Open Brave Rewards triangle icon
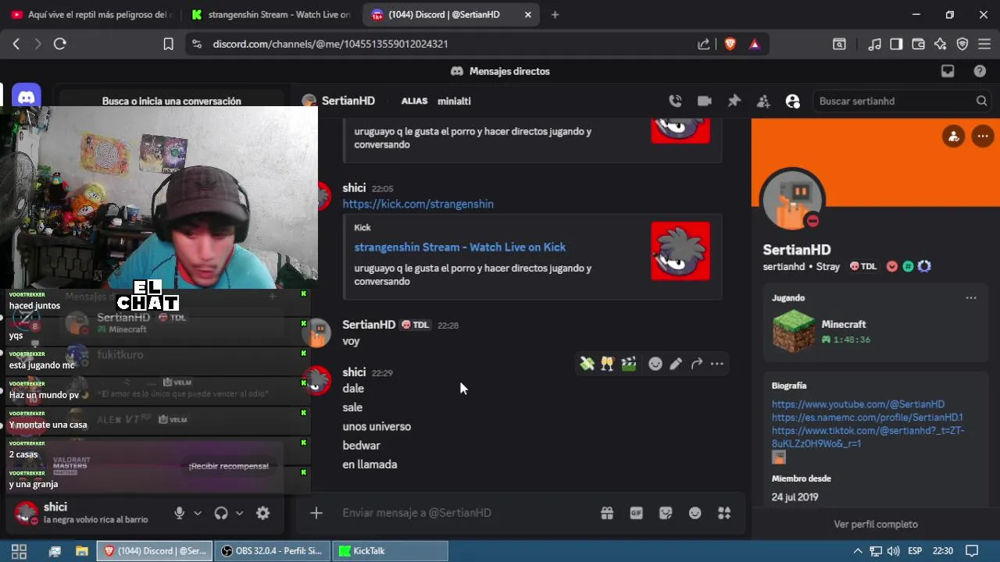Image resolution: width=1000 pixels, height=562 pixels. tap(754, 44)
